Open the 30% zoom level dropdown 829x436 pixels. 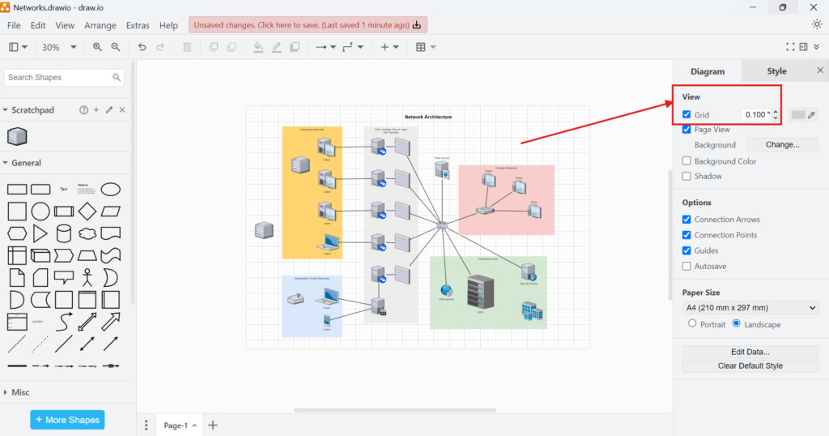tap(58, 47)
